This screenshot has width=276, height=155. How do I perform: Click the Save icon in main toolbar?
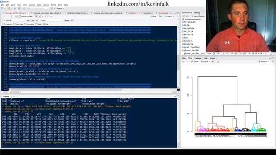15,8
